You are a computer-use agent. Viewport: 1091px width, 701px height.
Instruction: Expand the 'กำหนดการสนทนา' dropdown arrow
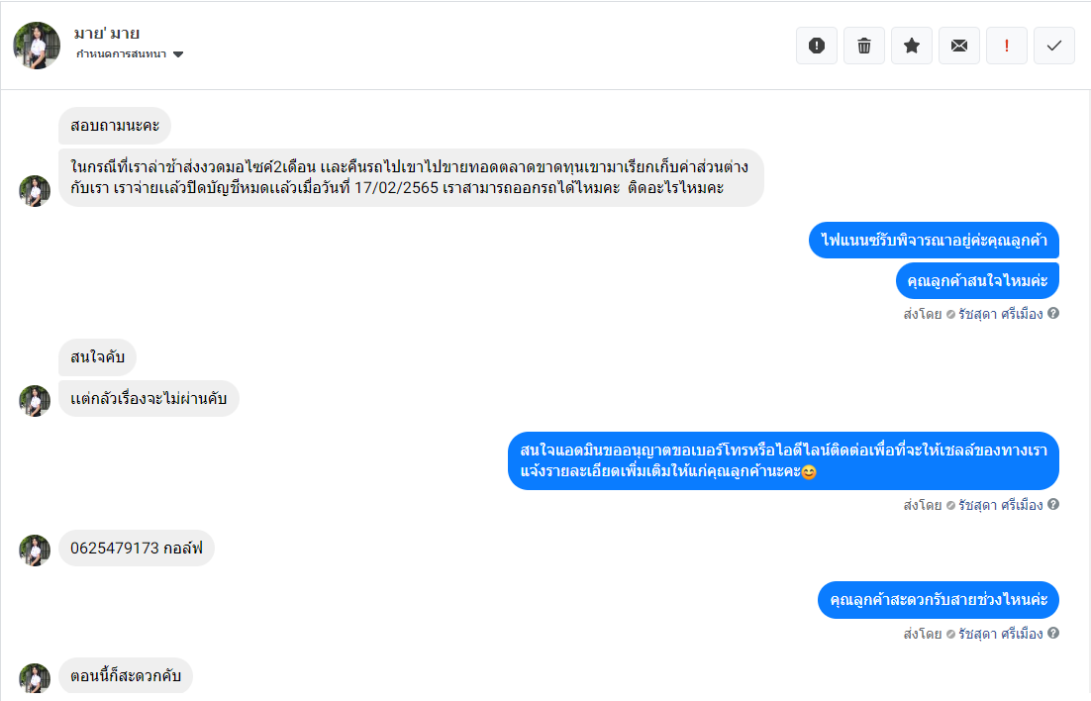pos(178,54)
